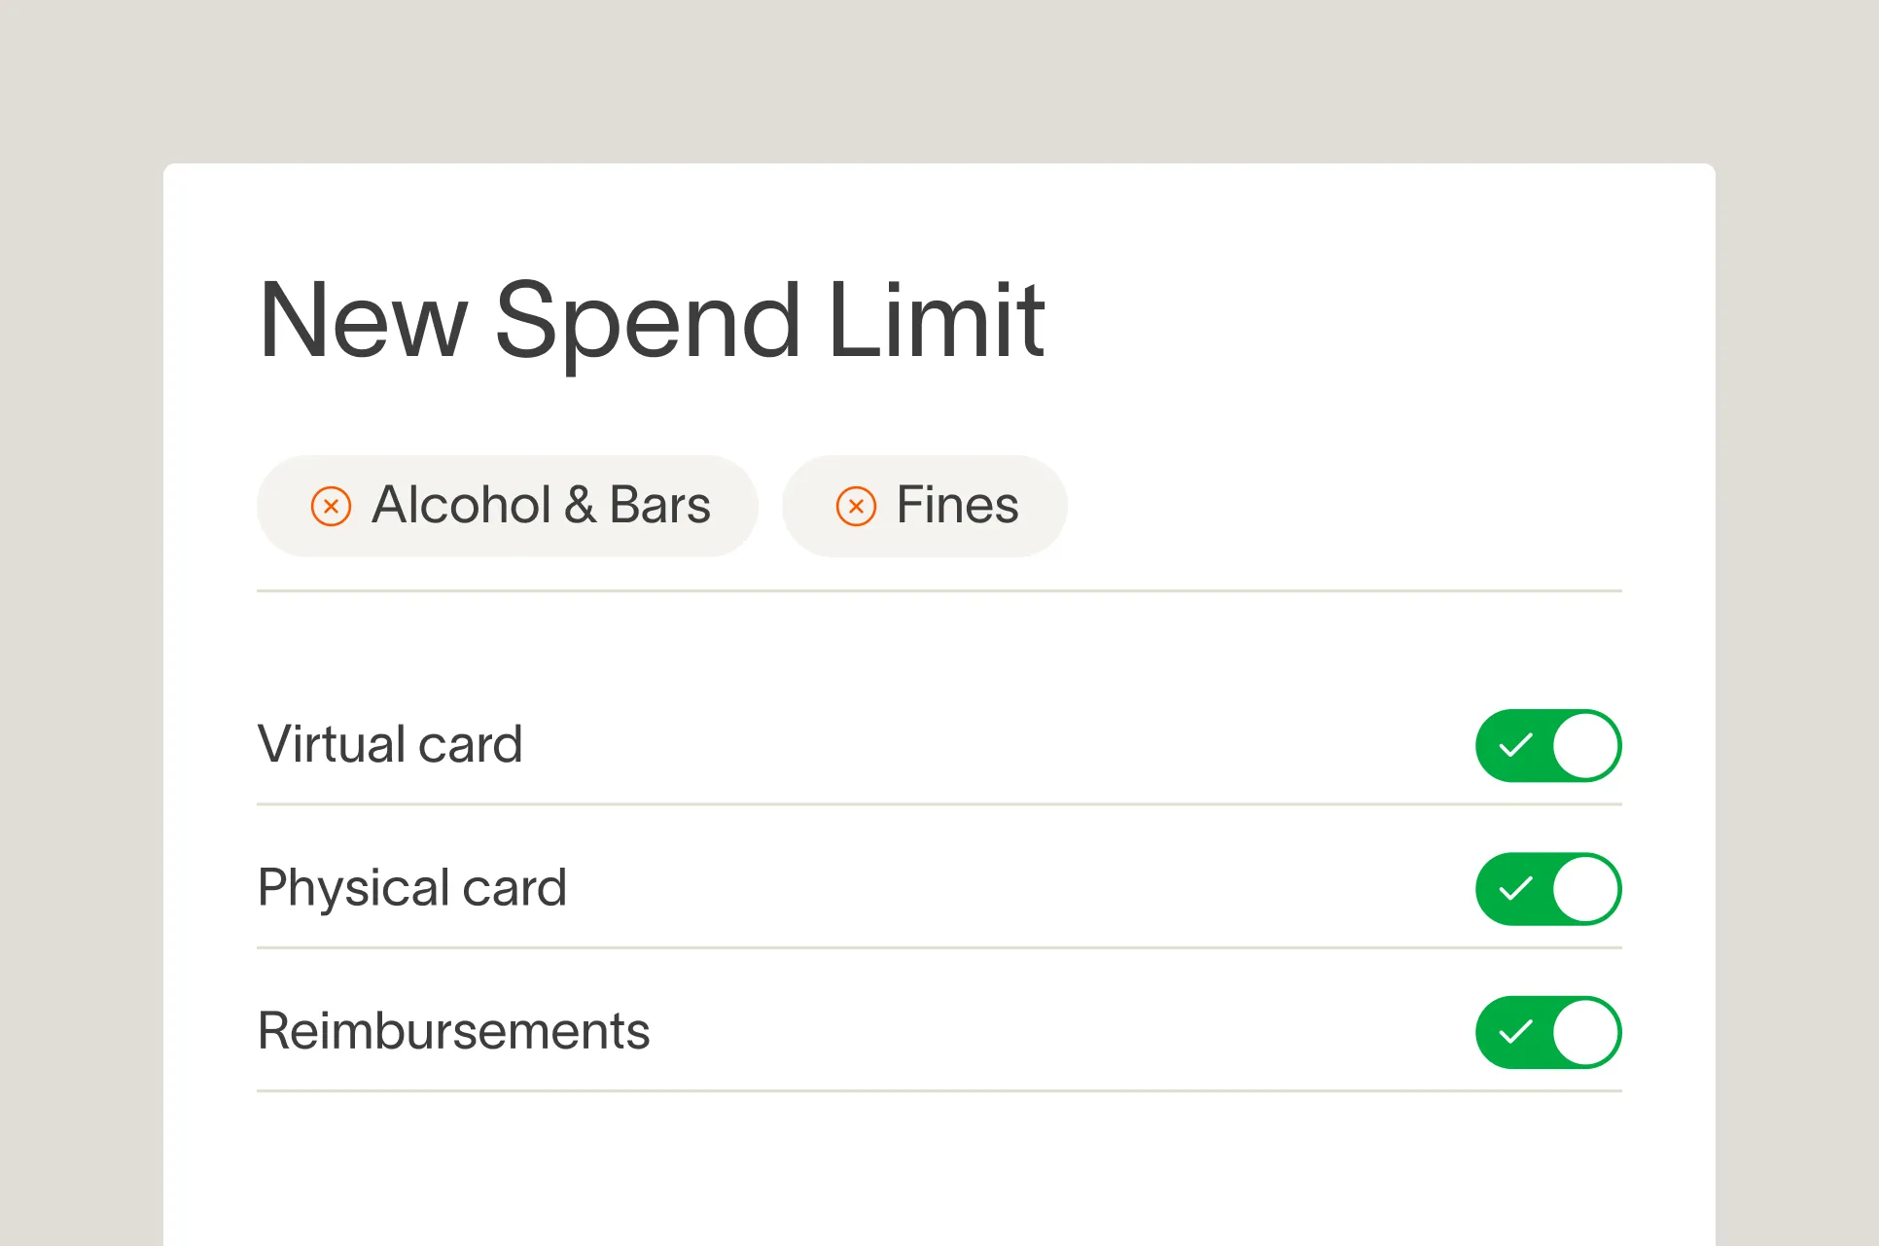
Task: Click the checkmark inside the Virtual card switch
Action: (1515, 746)
